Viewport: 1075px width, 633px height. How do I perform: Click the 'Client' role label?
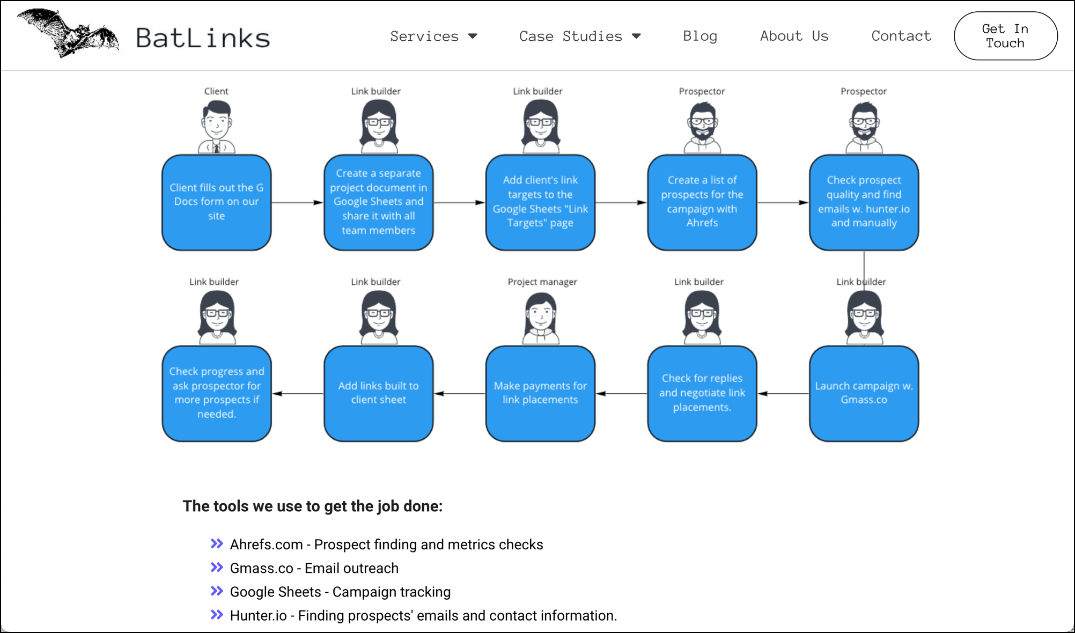click(216, 91)
